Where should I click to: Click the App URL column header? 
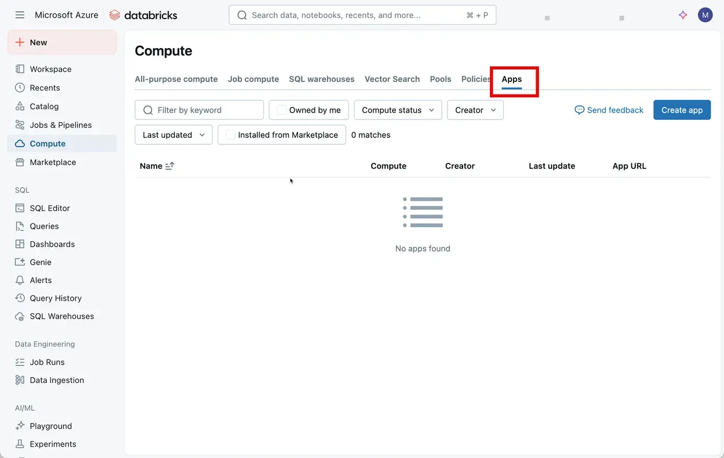tap(630, 166)
